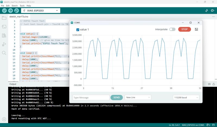
Task: Uncheck the value 1 series checkbox
Action: pos(78,30)
